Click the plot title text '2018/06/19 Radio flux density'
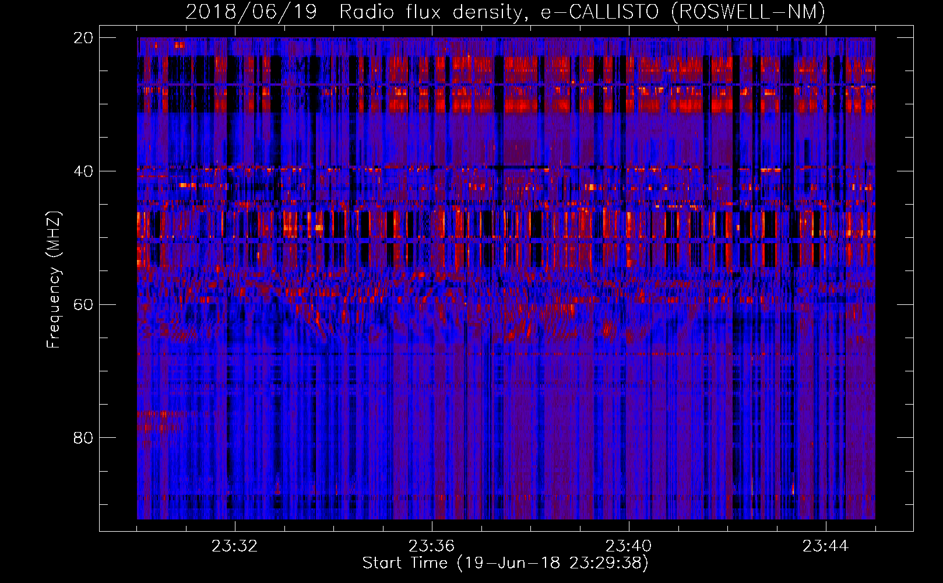Image resolution: width=943 pixels, height=583 pixels. 354,12
